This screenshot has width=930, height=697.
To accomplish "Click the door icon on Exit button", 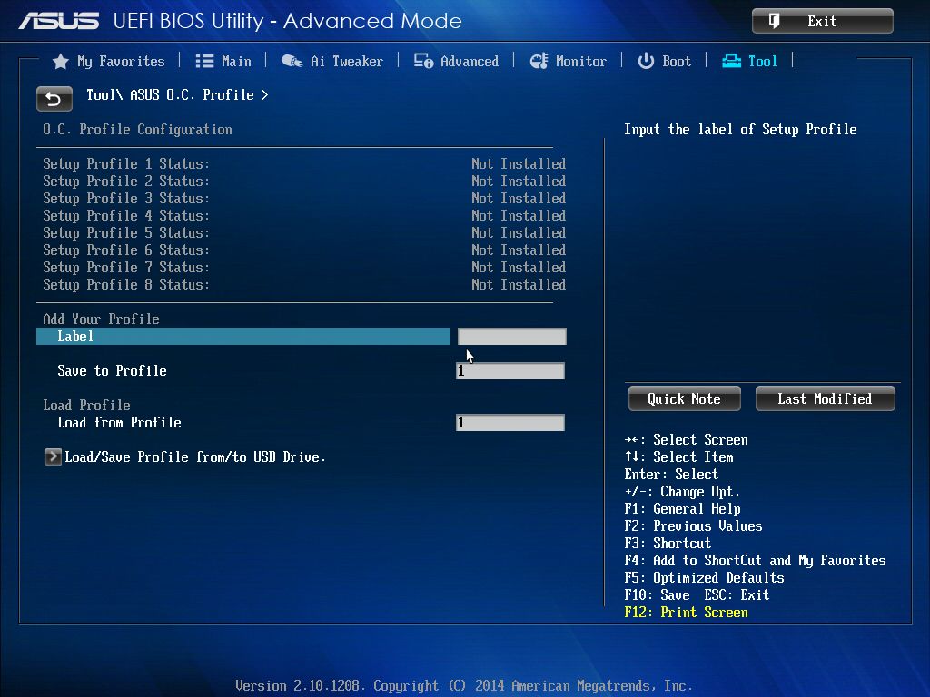I will 774,22.
